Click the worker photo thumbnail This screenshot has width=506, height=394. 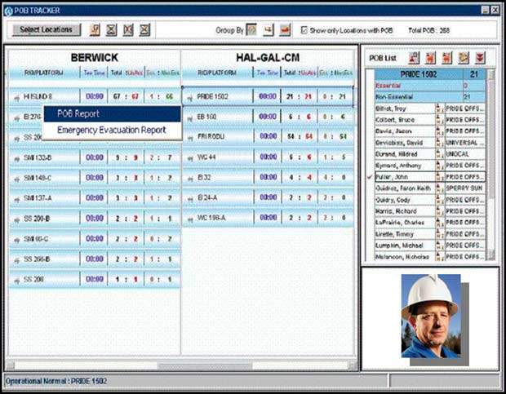tap(430, 317)
